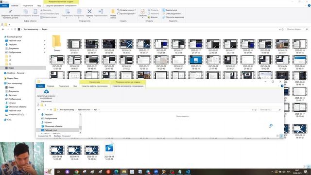Screen dimensions: 311x175
Task: Click Refresh icon in ALS address bar
Action: 256,110
